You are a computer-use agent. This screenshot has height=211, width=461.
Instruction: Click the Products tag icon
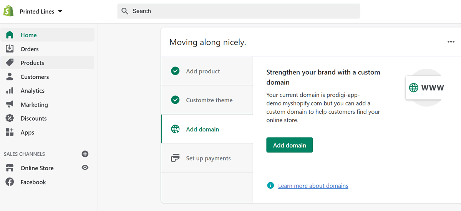(10, 63)
